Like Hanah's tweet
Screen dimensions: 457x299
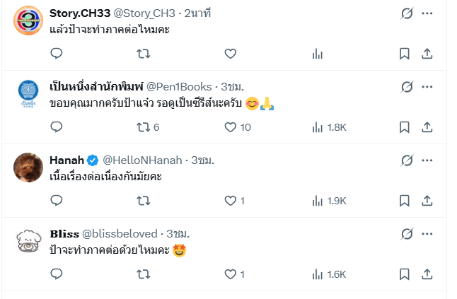tap(230, 201)
